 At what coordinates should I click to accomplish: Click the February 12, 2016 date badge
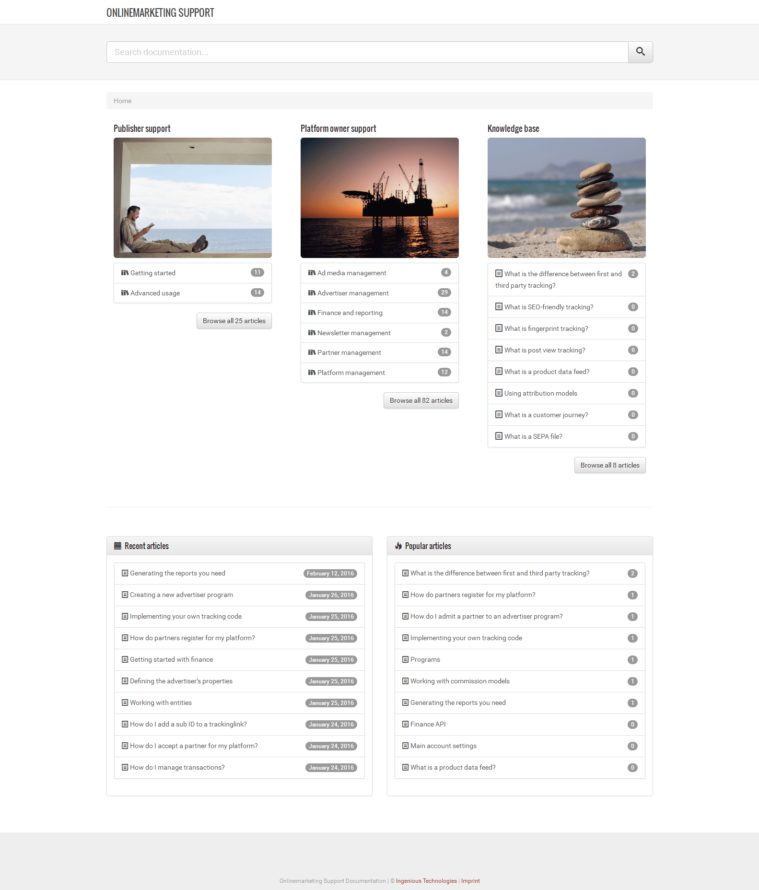tap(330, 574)
